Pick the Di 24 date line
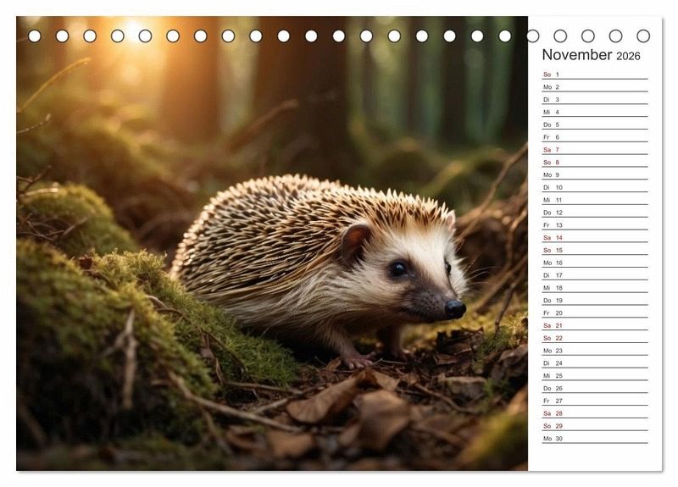Screen dimensions: 678x487 tap(594, 363)
